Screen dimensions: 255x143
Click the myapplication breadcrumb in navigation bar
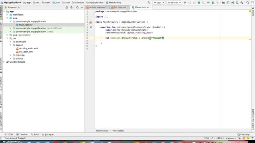point(95,3)
